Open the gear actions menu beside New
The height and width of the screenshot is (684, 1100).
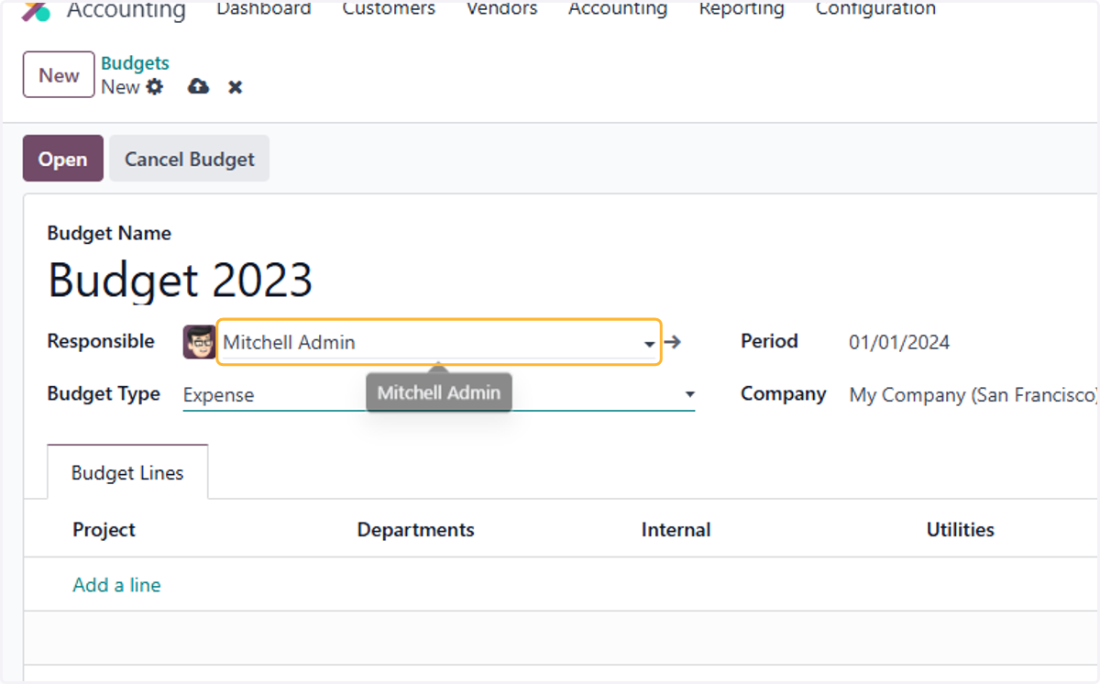155,87
